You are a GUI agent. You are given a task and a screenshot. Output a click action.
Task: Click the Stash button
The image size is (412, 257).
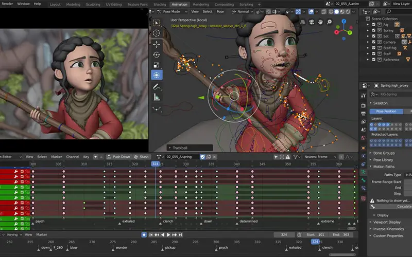tap(141, 157)
